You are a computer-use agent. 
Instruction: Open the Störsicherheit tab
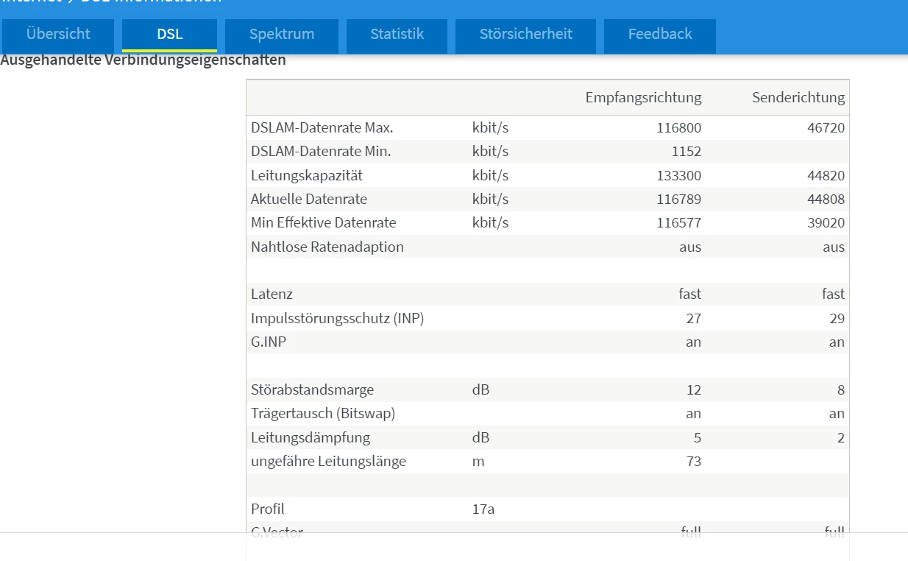pyautogui.click(x=525, y=35)
